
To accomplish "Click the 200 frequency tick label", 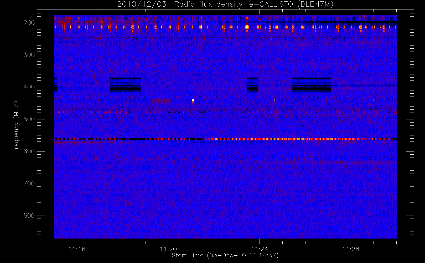I will tap(29, 23).
